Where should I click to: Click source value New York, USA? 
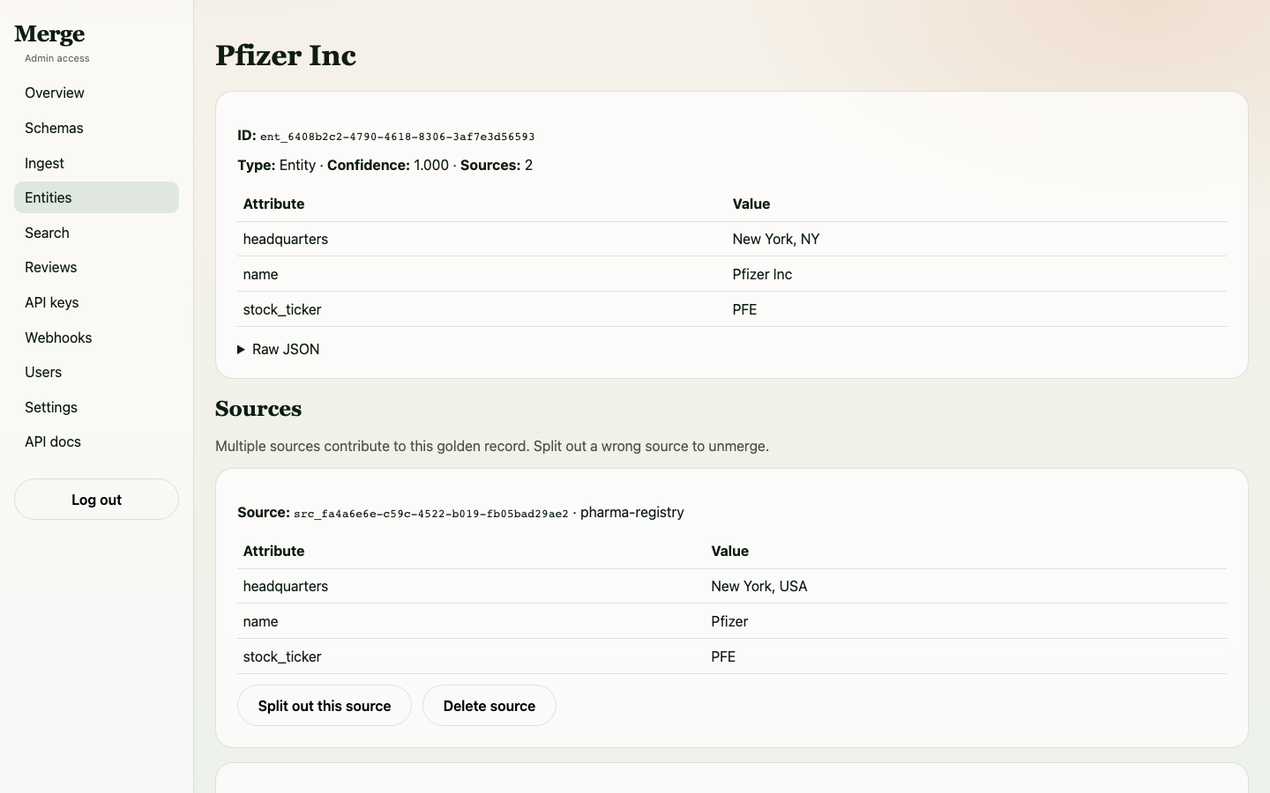tap(759, 586)
